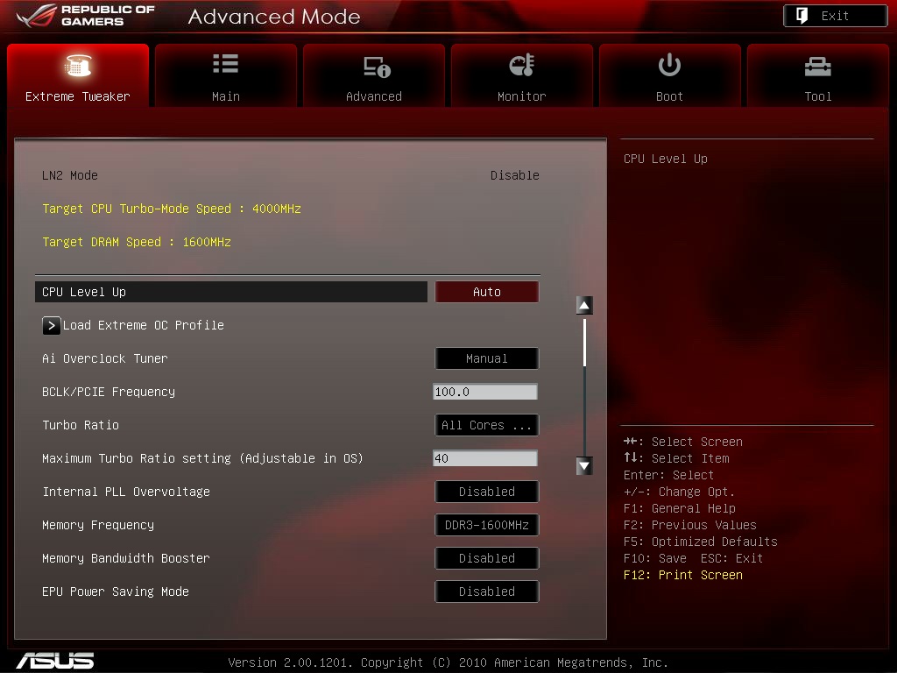Click the Exit door icon

tap(802, 16)
